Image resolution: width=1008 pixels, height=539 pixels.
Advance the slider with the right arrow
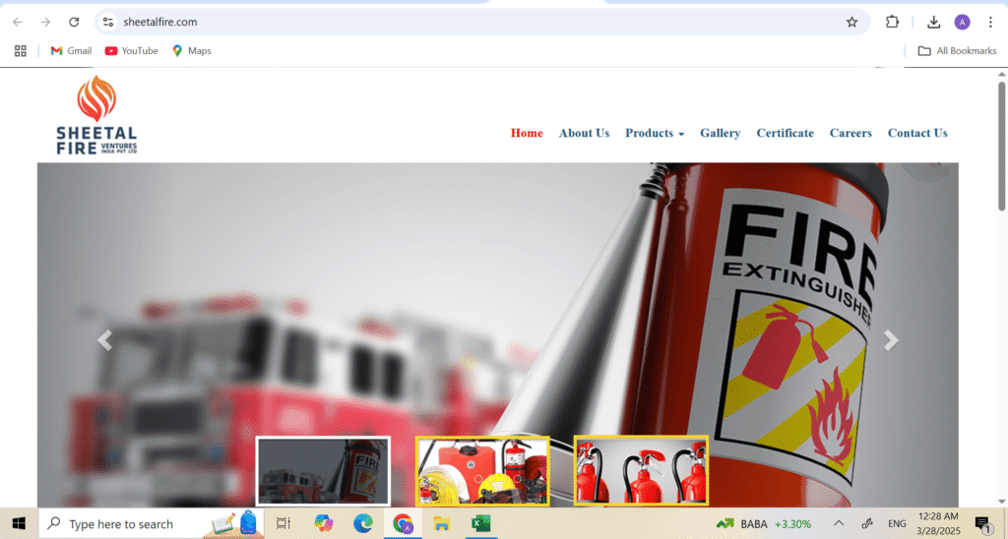[891, 340]
